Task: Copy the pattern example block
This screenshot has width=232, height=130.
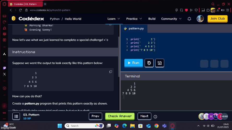Action: click(x=111, y=72)
